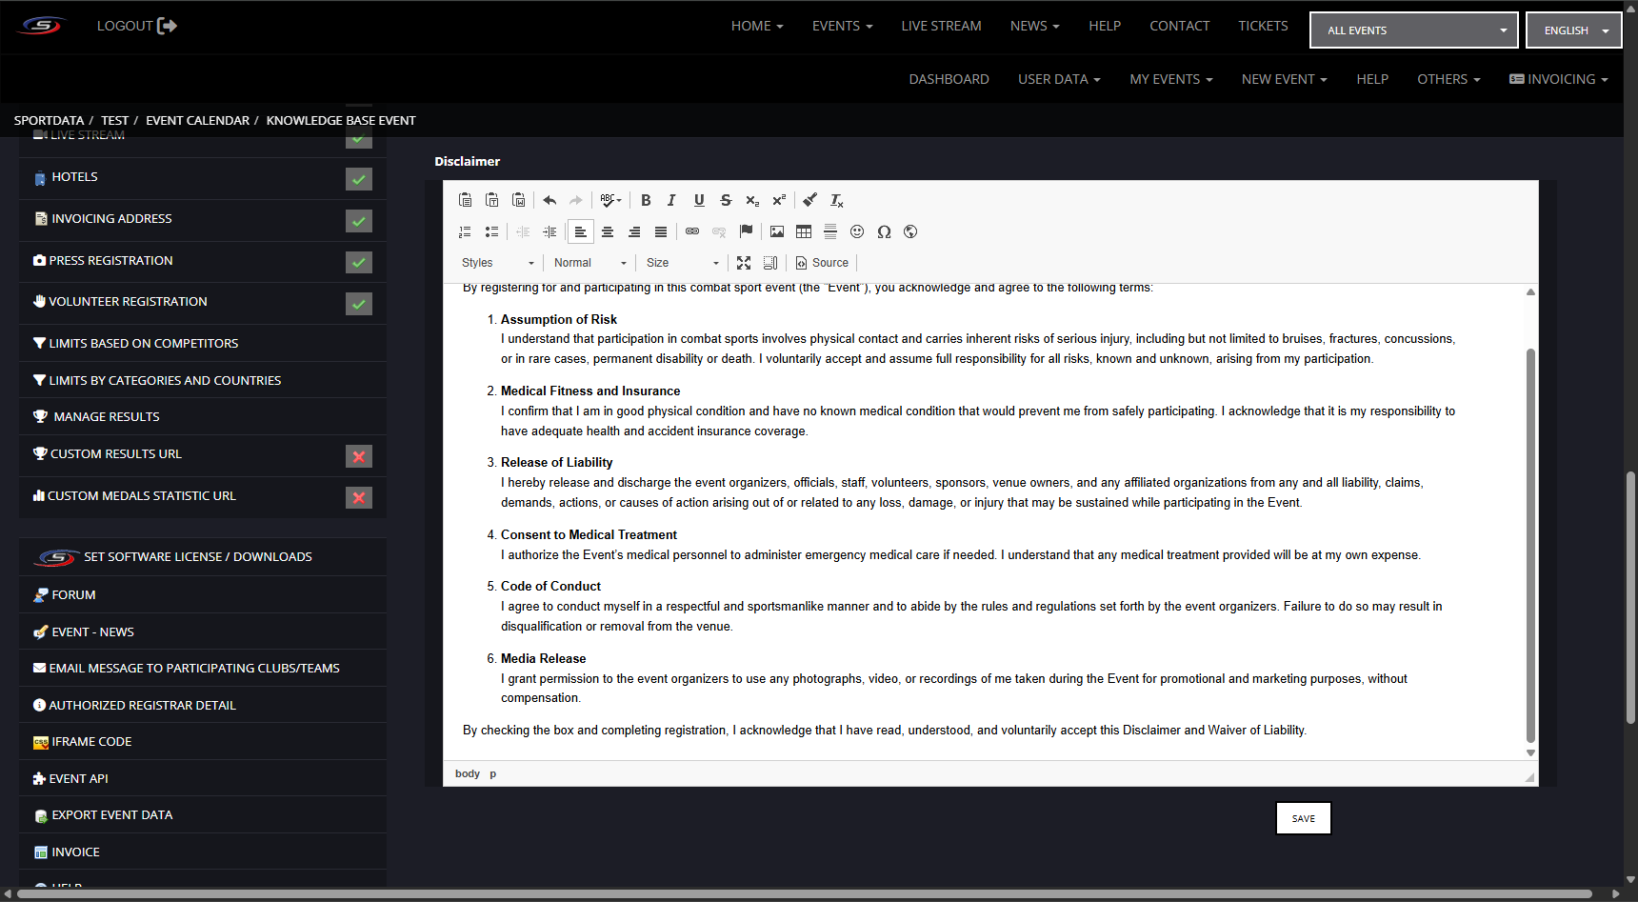1638x902 pixels.
Task: Apply subscript formatting
Action: (752, 200)
